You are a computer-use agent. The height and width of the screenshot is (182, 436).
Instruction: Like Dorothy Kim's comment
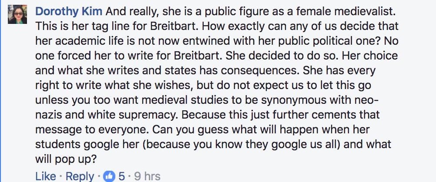(46, 176)
